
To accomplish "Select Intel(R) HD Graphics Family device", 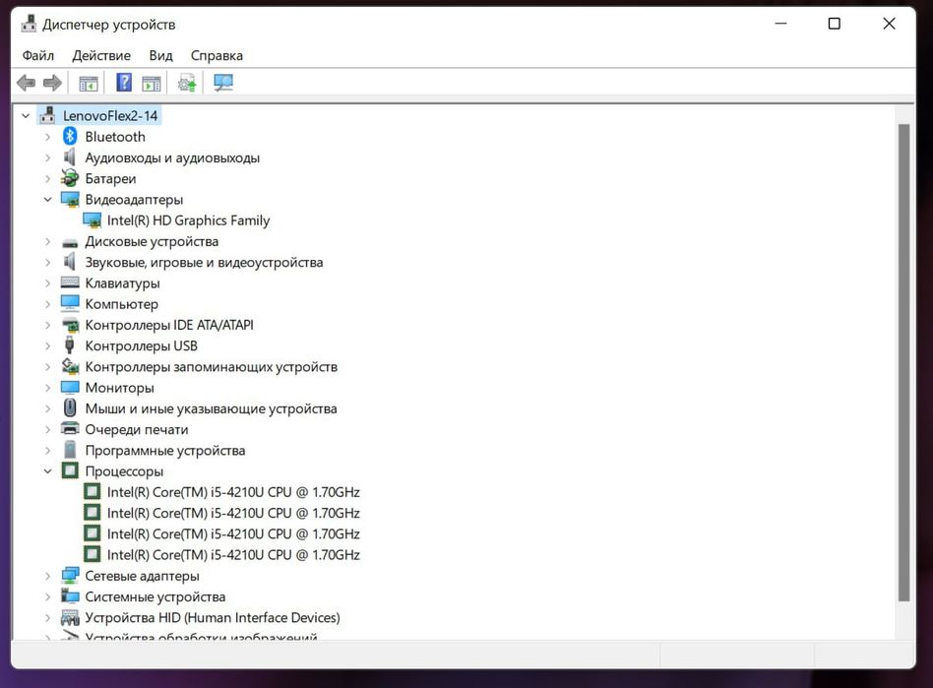I will tap(188, 220).
